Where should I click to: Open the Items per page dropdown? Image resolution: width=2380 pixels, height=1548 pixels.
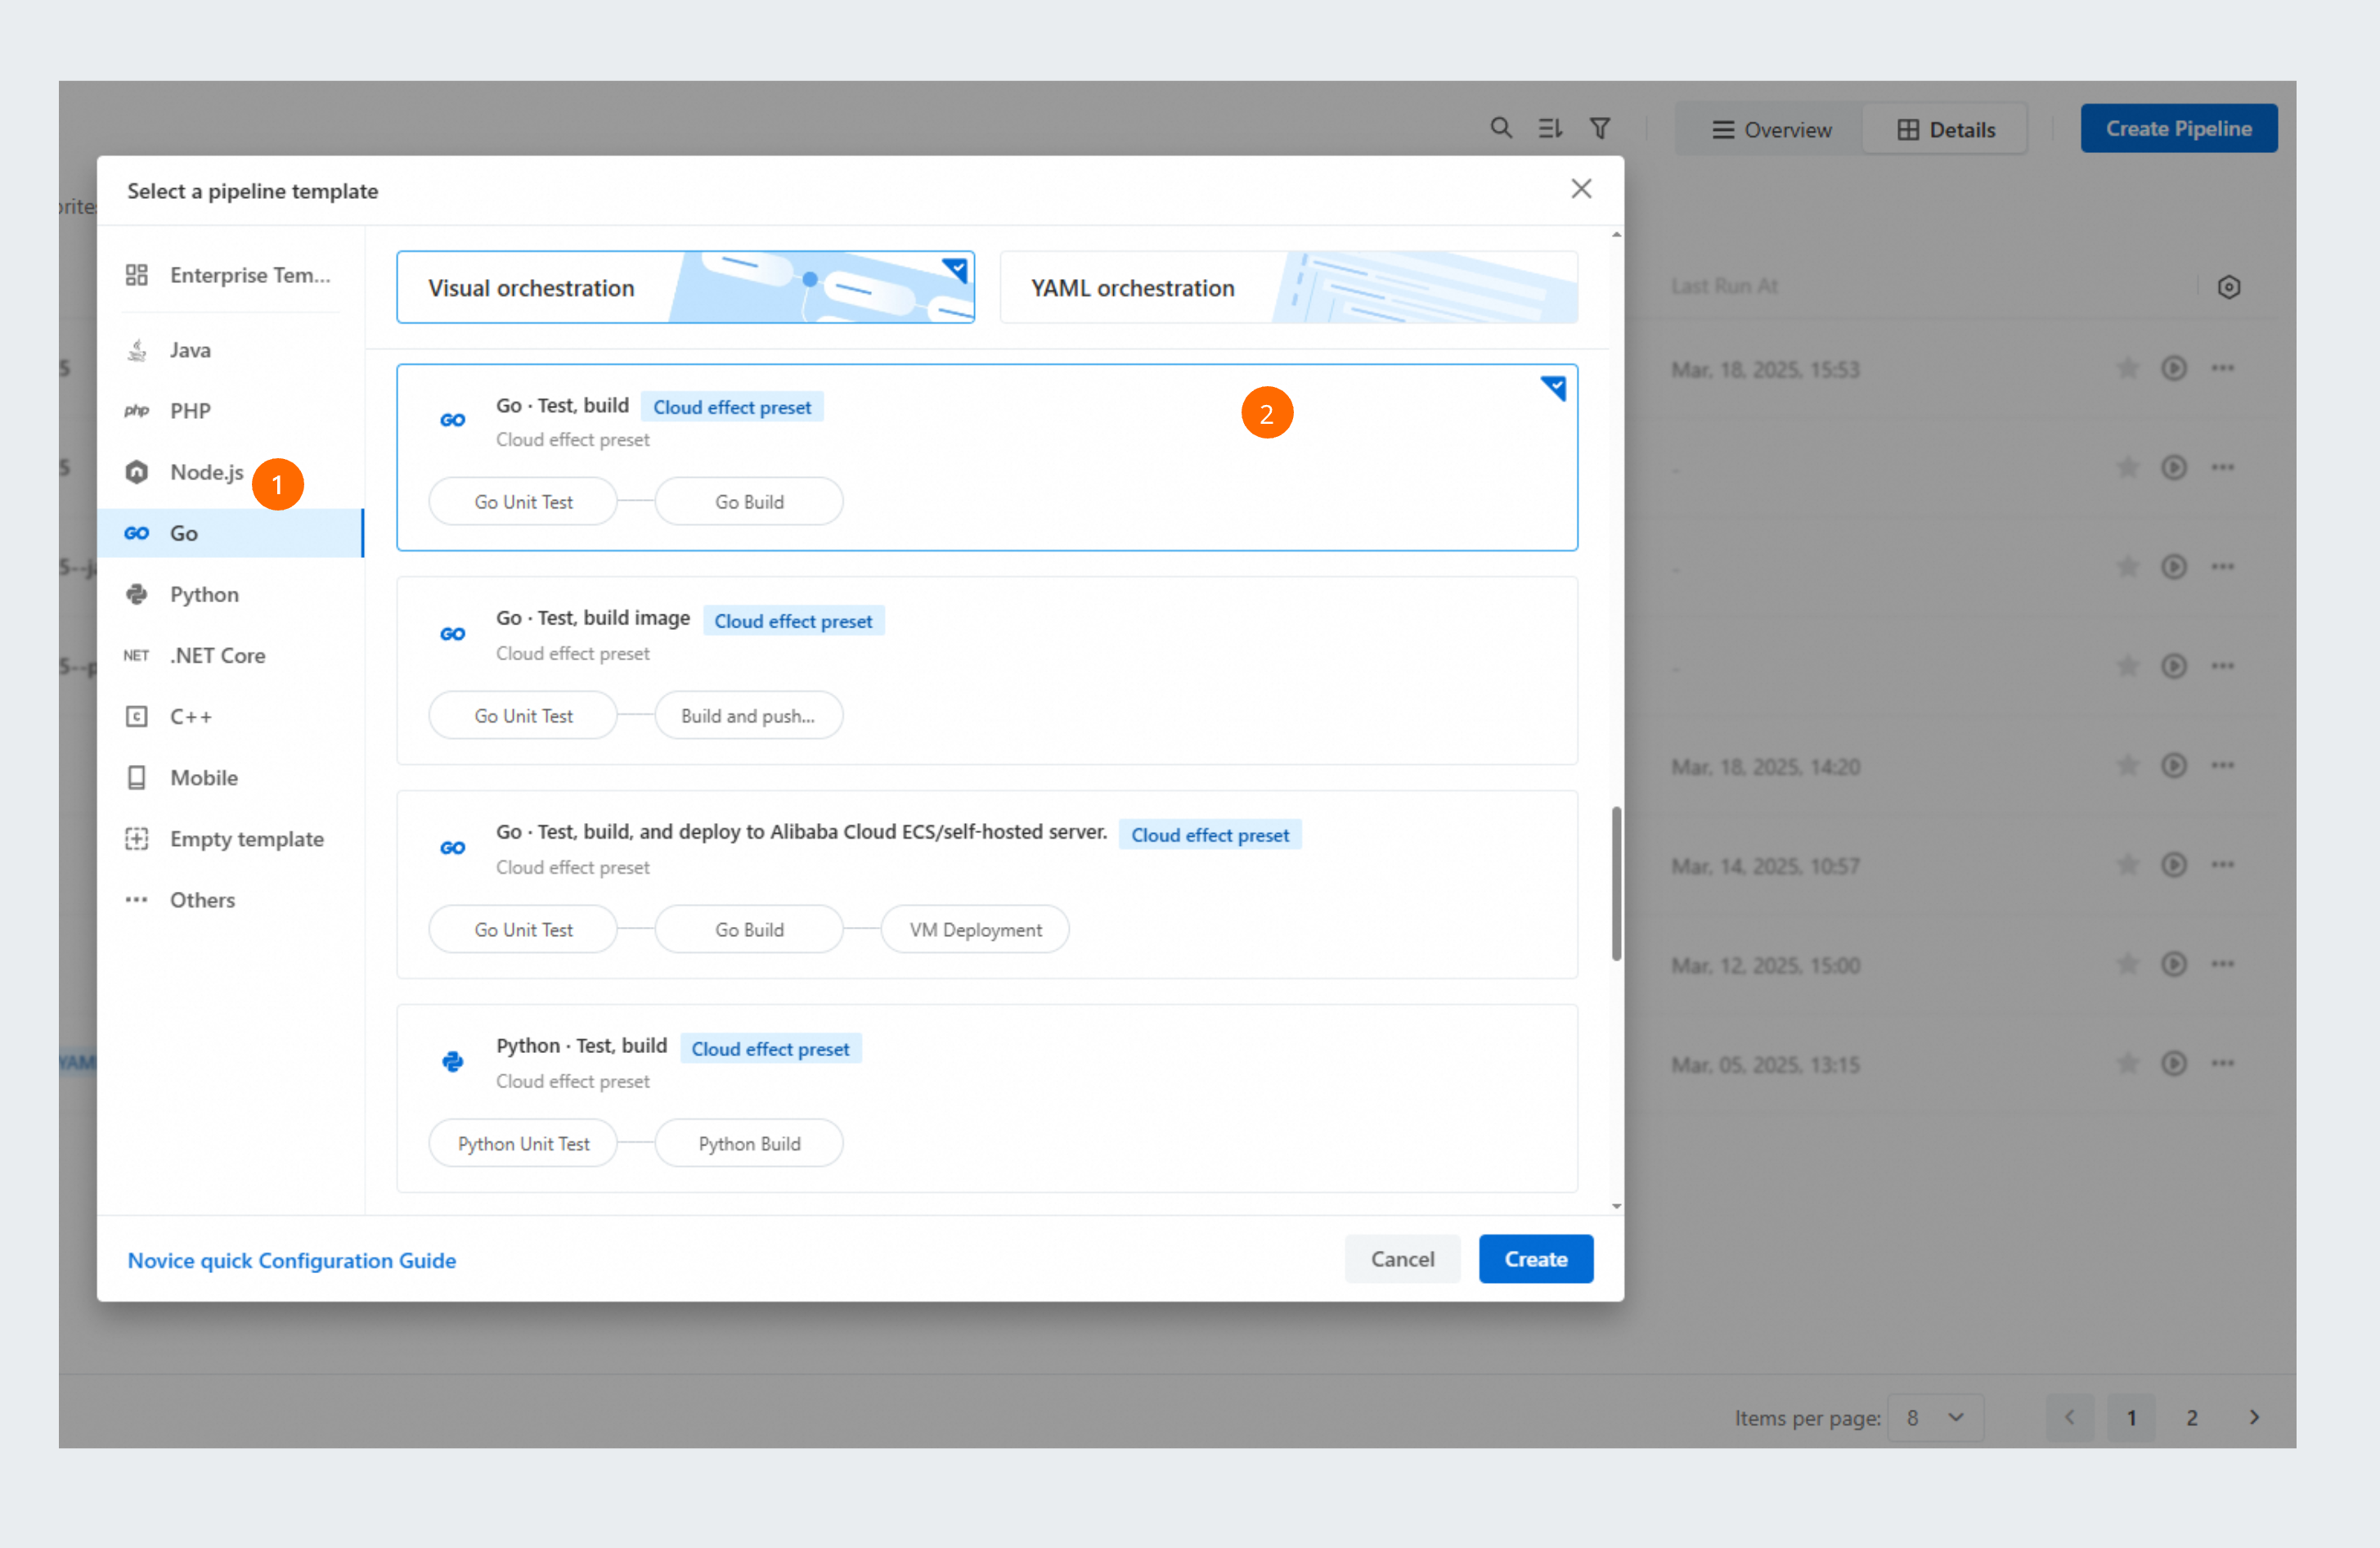coord(1935,1417)
